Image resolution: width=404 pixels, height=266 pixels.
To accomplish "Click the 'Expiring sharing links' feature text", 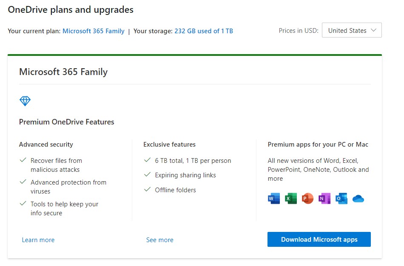I will [x=185, y=175].
